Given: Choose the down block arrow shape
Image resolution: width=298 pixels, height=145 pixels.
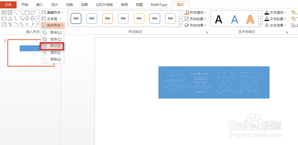Looking at the screenshot, I should 32,18.
